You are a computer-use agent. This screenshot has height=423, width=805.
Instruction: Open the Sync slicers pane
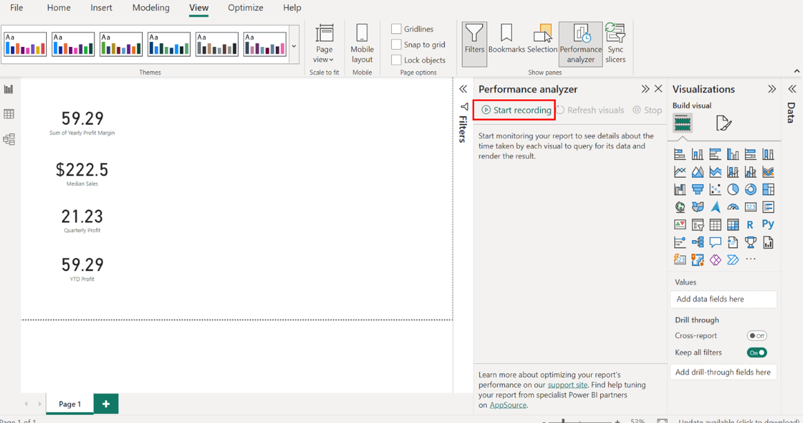615,43
